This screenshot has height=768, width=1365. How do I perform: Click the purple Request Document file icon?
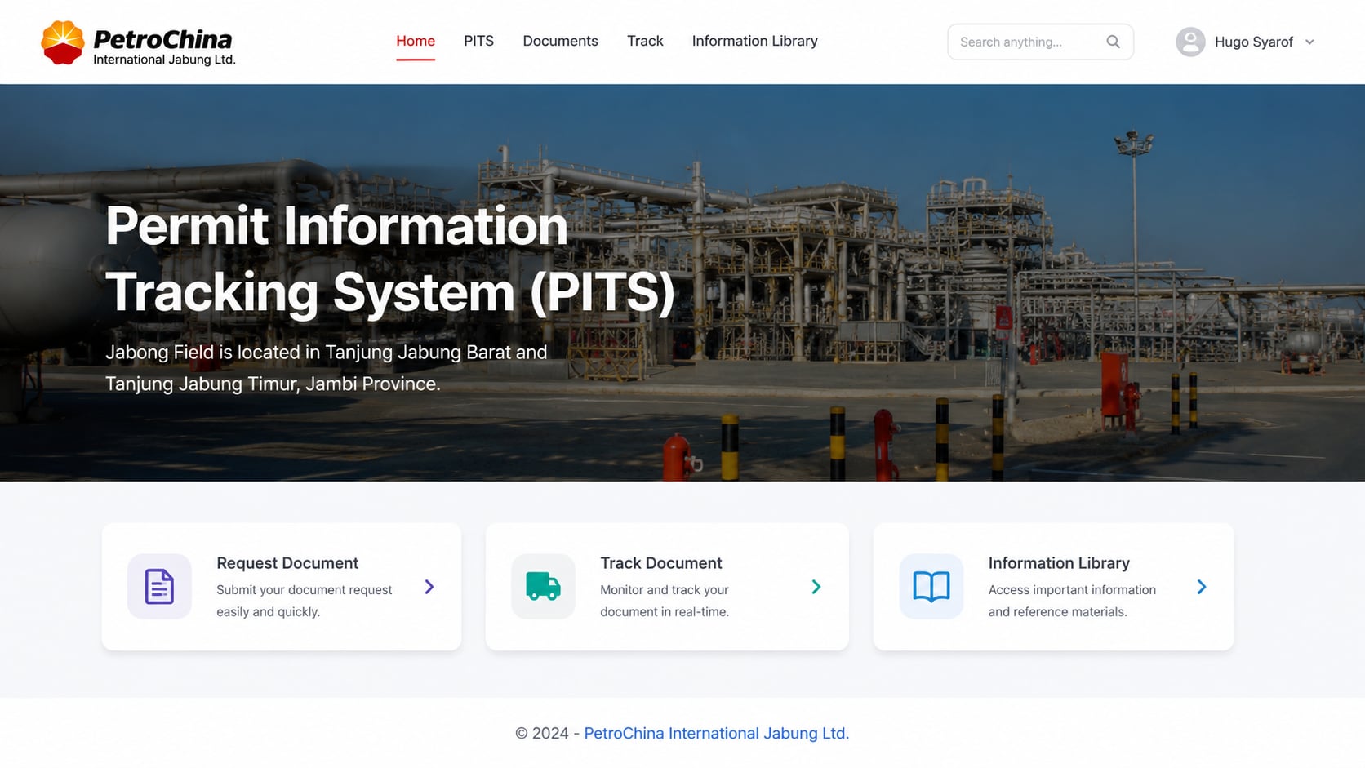[159, 587]
